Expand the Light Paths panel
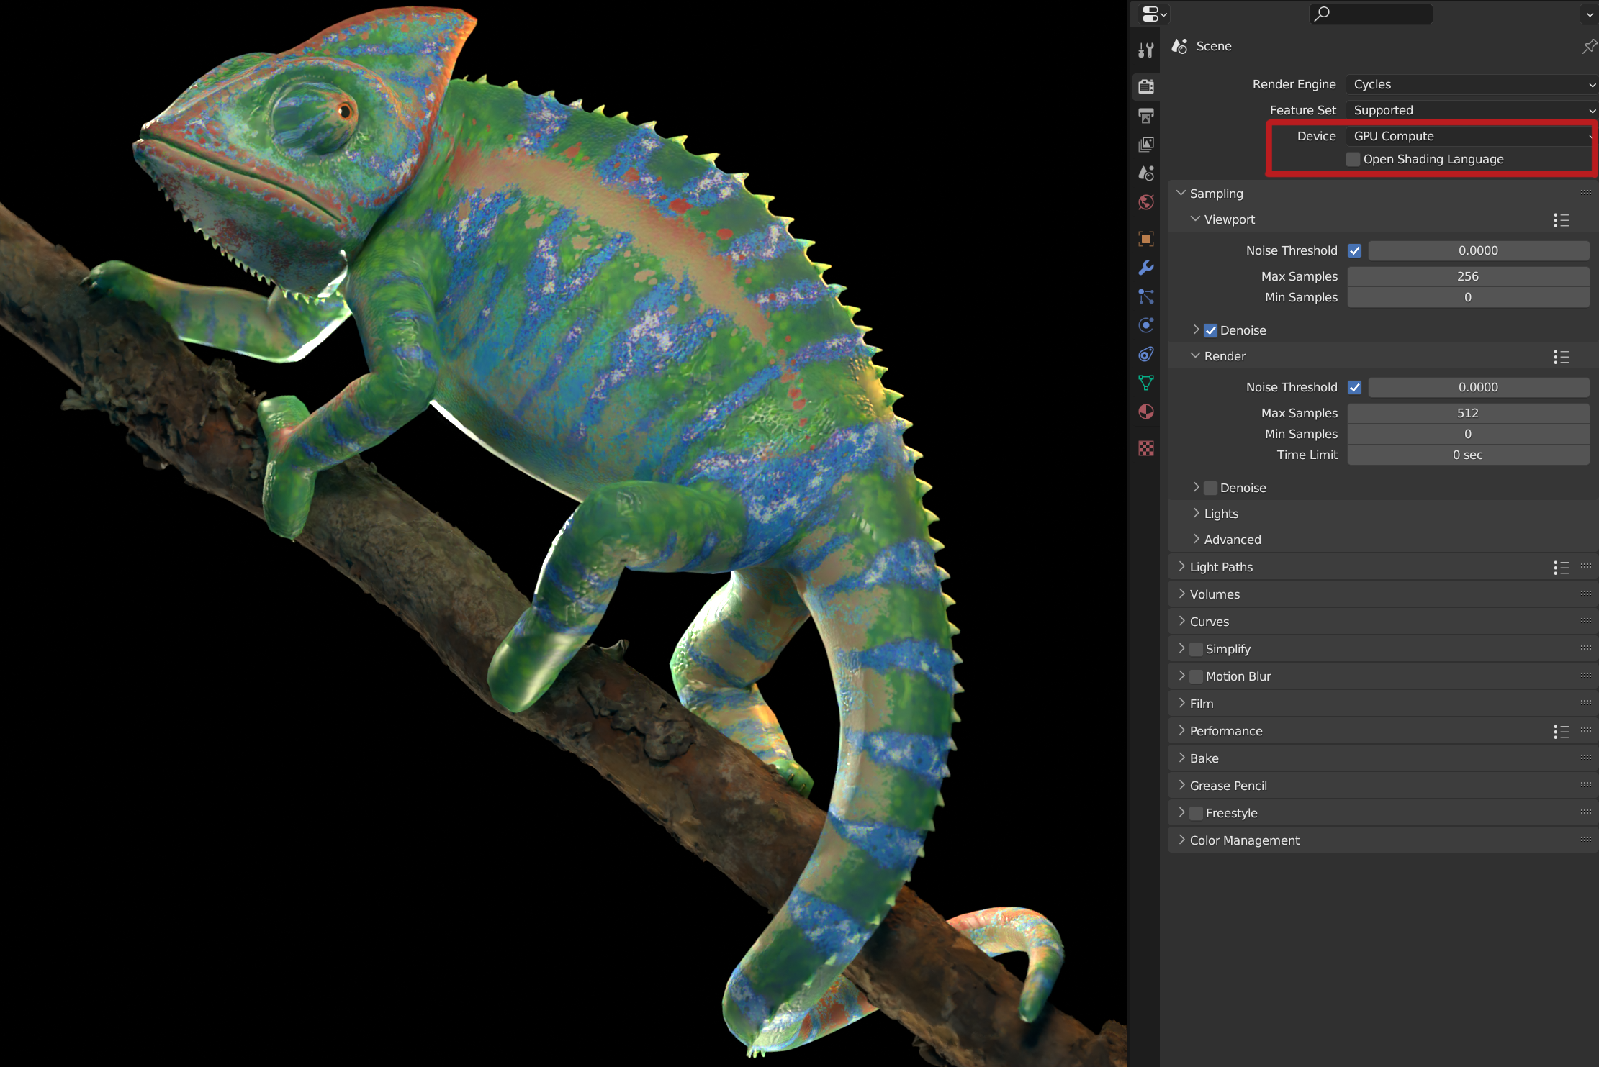 [x=1221, y=567]
